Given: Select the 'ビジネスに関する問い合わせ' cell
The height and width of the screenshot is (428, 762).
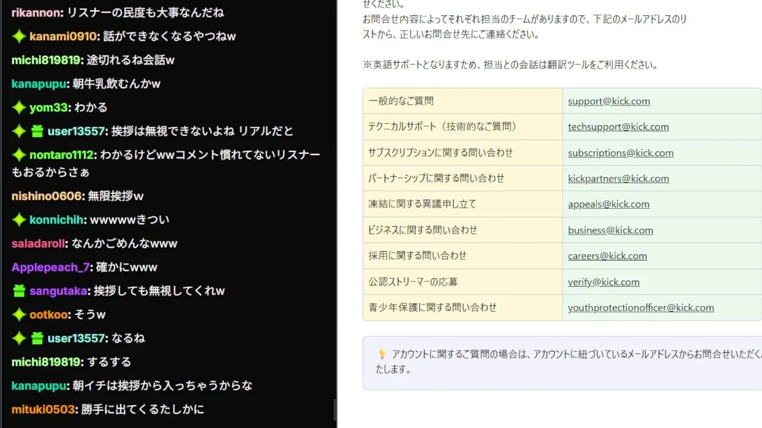Looking at the screenshot, I should tap(463, 230).
